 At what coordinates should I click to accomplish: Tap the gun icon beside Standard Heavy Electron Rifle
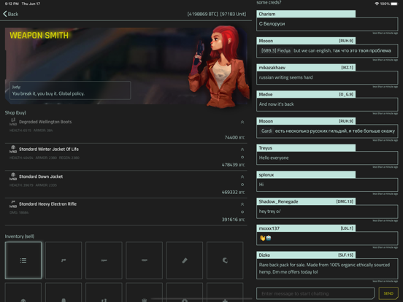pyautogui.click(x=13, y=202)
